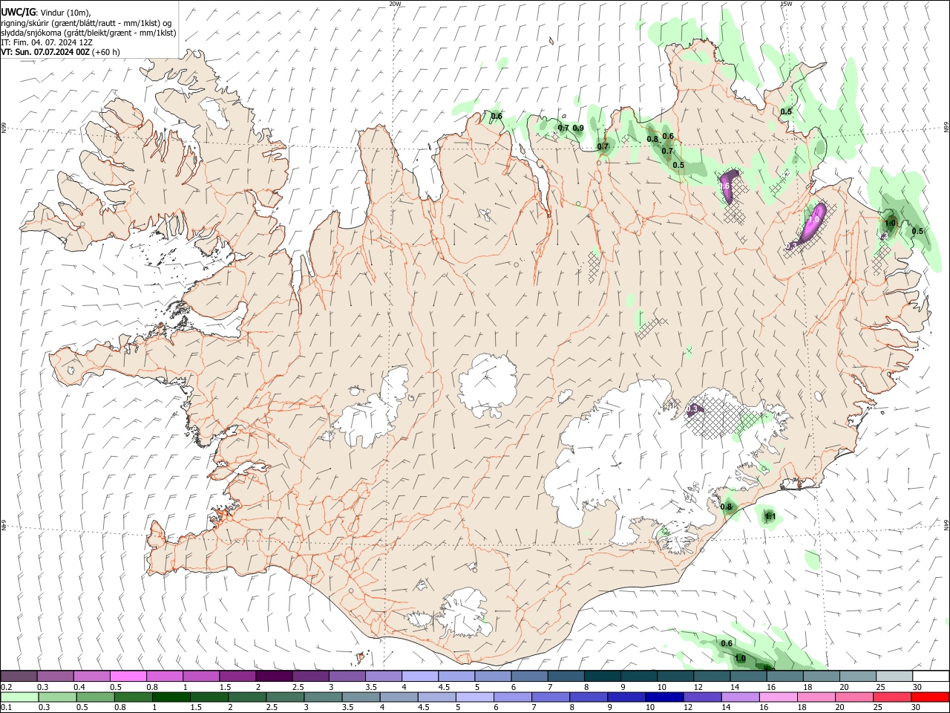Click the 16 light pink swatch in the bottom legend row
The width and height of the screenshot is (950, 713).
tap(779, 697)
